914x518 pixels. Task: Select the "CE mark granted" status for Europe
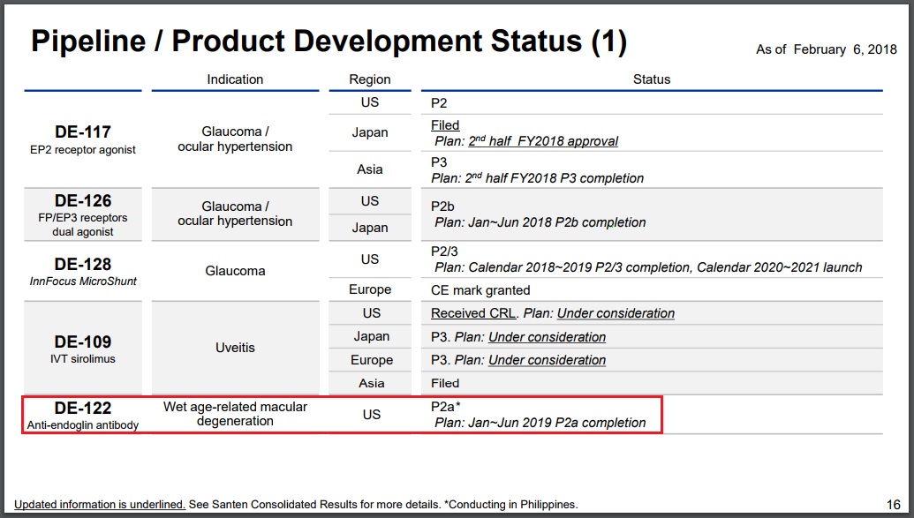pyautogui.click(x=480, y=290)
